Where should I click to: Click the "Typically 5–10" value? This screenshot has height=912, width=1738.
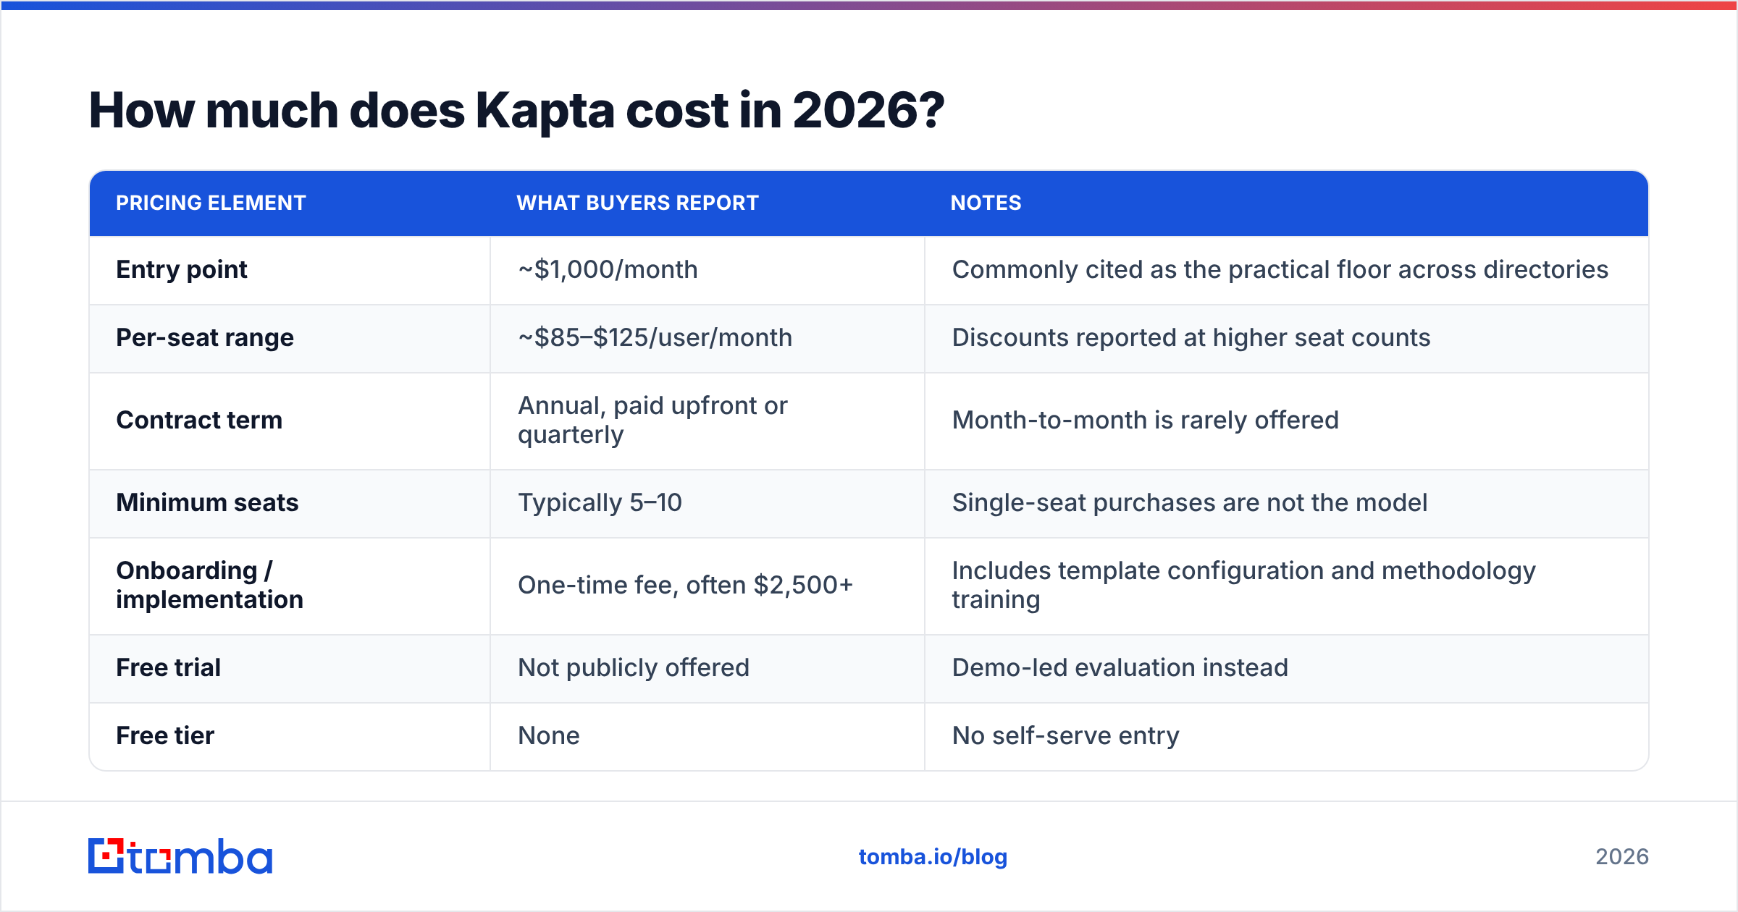pyautogui.click(x=600, y=503)
